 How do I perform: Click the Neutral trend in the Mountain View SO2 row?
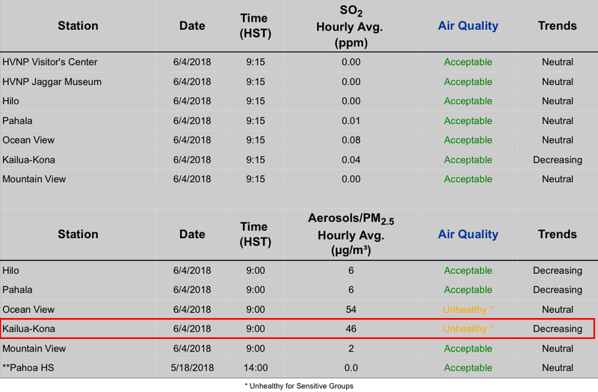click(558, 178)
